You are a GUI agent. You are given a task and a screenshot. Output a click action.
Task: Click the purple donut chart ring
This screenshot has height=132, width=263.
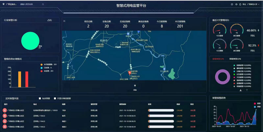point(223,77)
